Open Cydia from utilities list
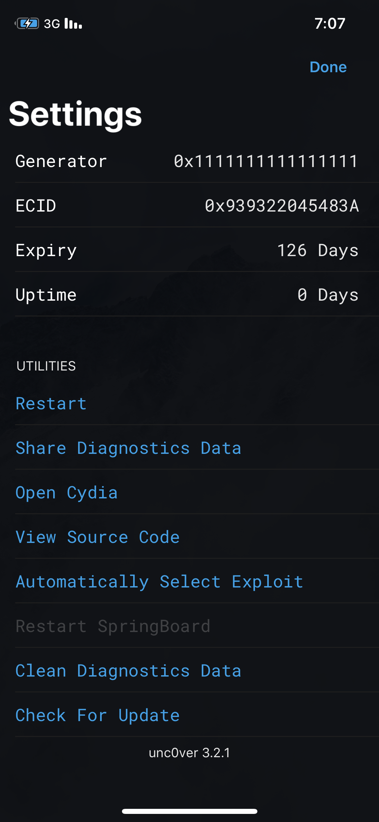Screen dimensions: 379x822 pos(67,493)
